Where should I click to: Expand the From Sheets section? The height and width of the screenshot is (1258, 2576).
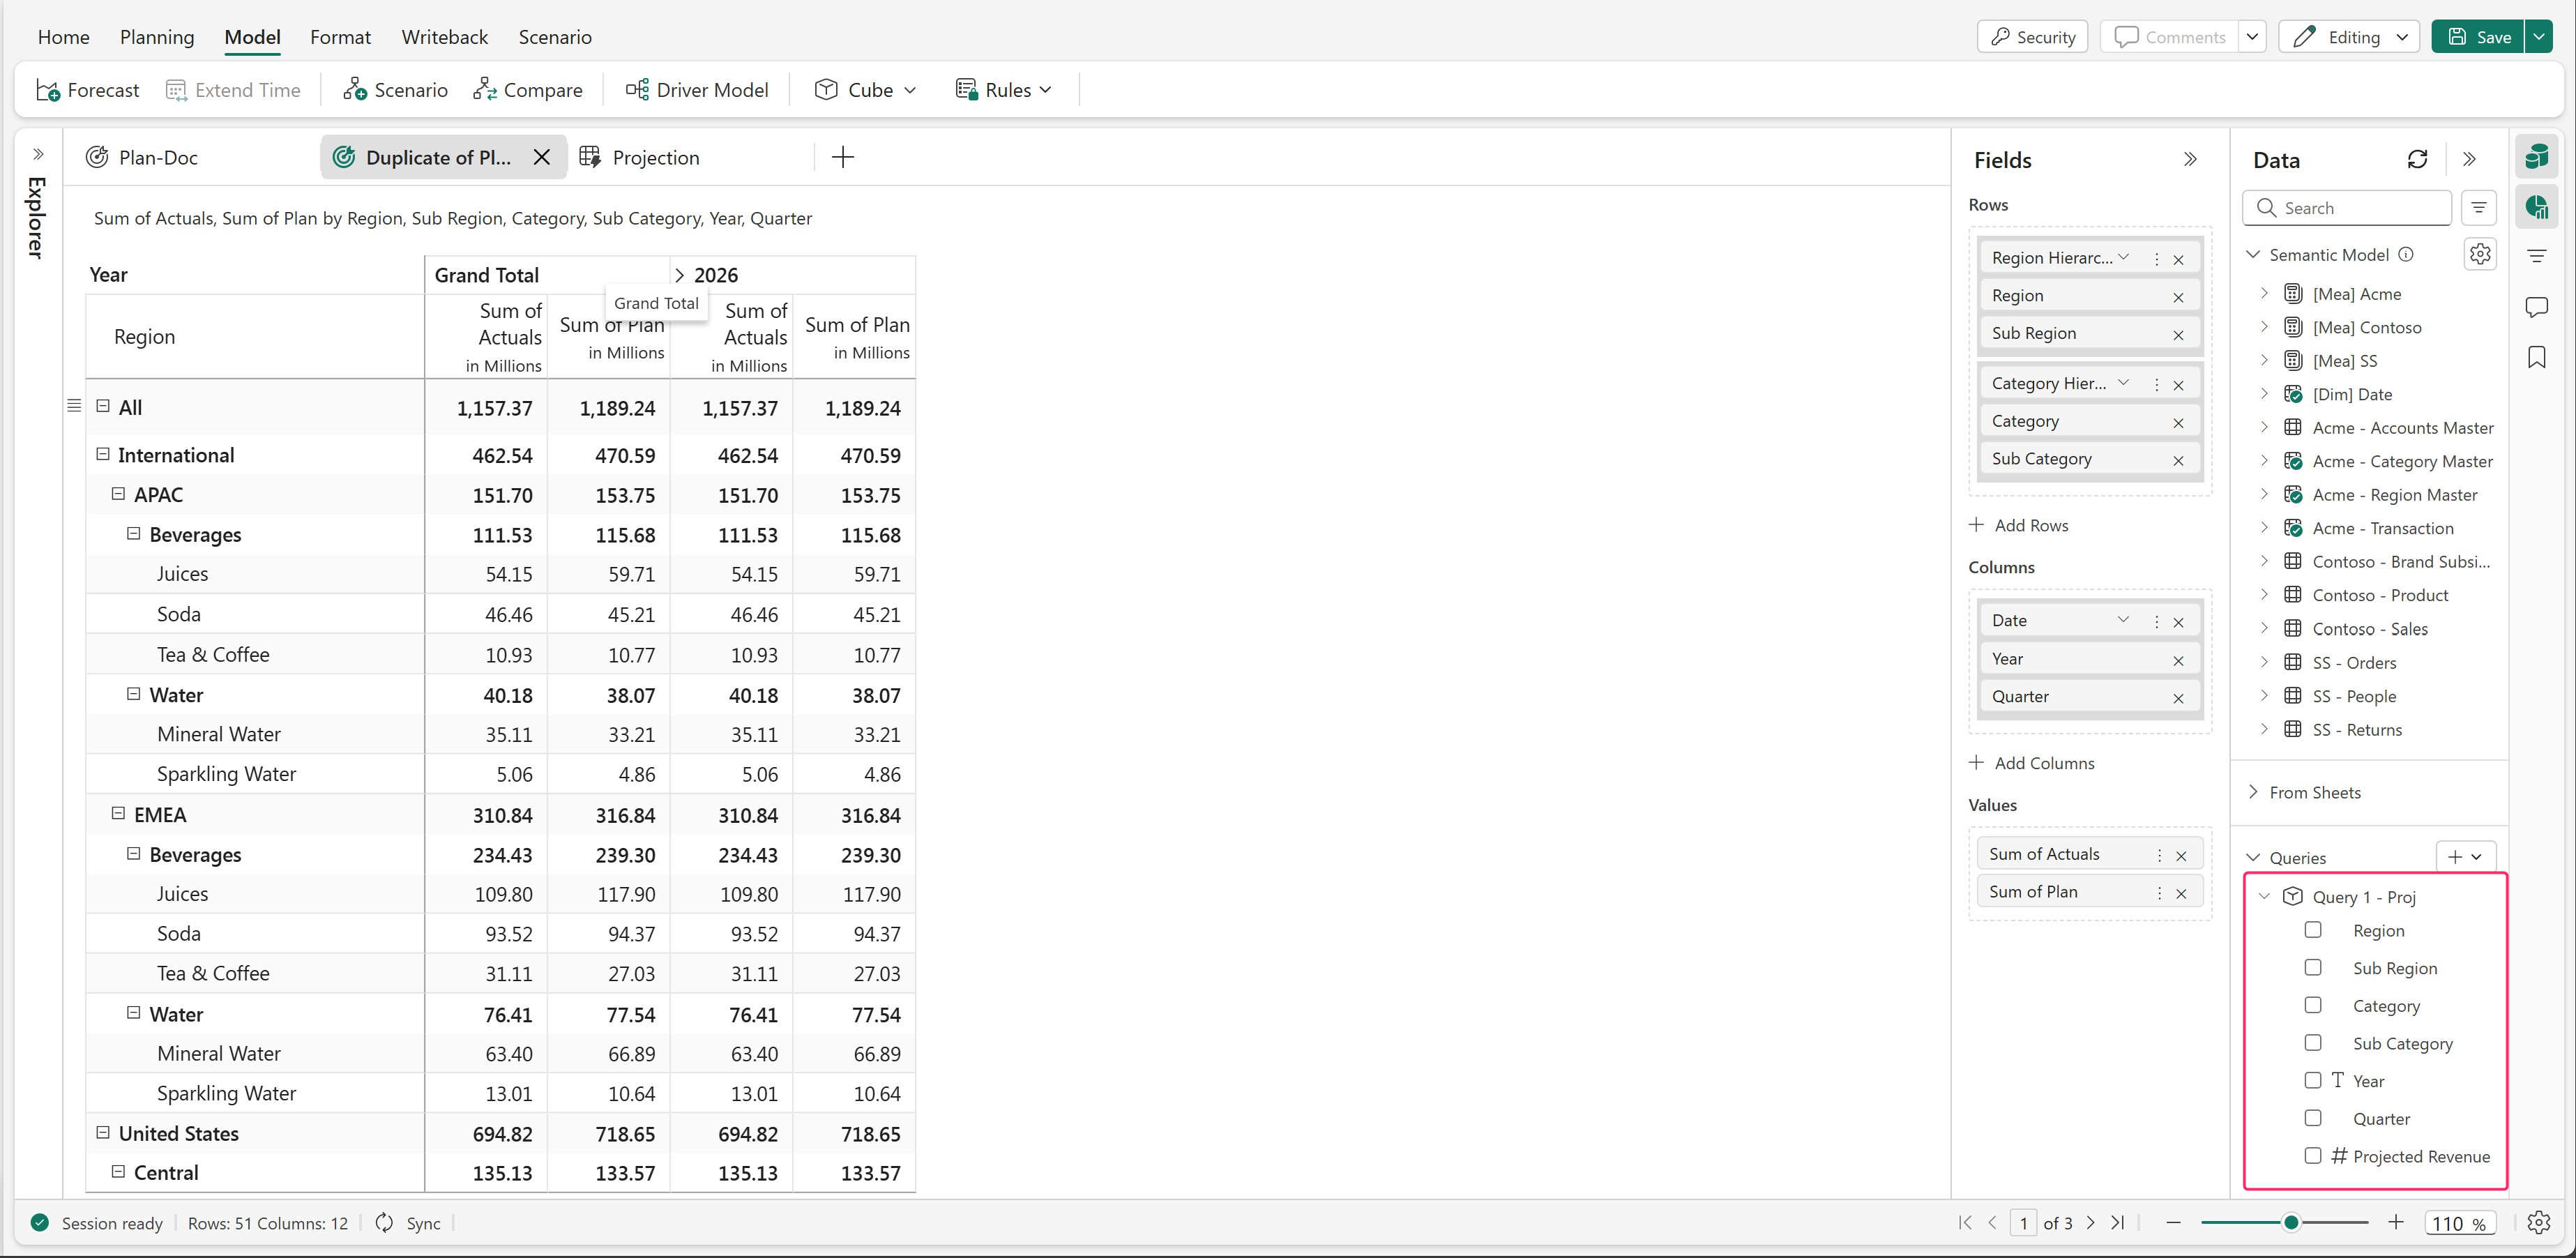(x=2253, y=792)
